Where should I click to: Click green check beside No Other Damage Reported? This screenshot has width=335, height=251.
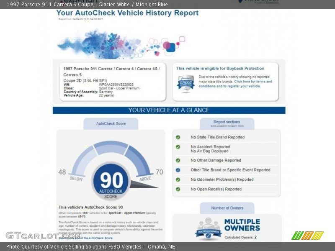click(x=178, y=160)
